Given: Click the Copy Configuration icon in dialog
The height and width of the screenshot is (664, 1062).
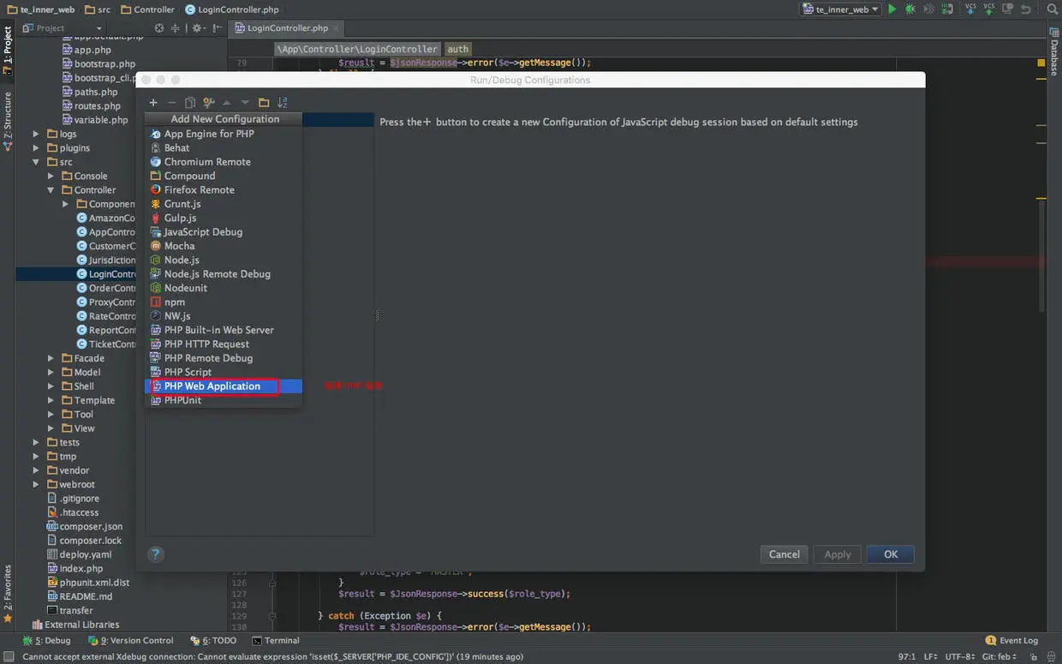Looking at the screenshot, I should coord(190,103).
